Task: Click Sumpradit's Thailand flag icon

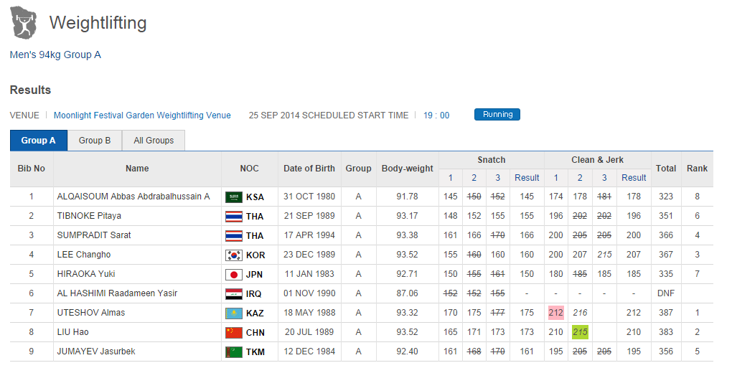Action: pyautogui.click(x=234, y=235)
